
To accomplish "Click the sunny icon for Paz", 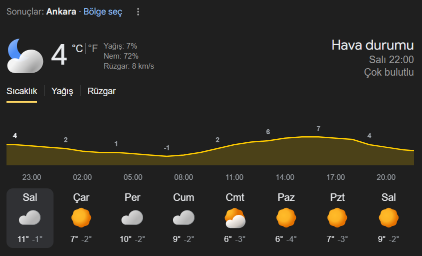I will coord(286,218).
